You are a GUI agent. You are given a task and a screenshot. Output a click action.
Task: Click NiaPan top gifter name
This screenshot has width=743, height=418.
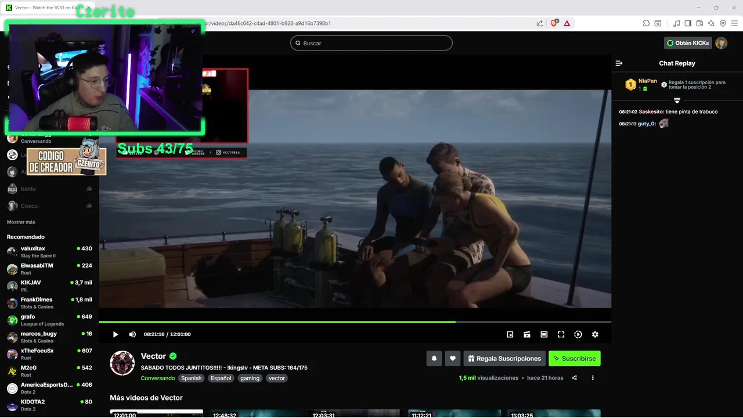648,81
